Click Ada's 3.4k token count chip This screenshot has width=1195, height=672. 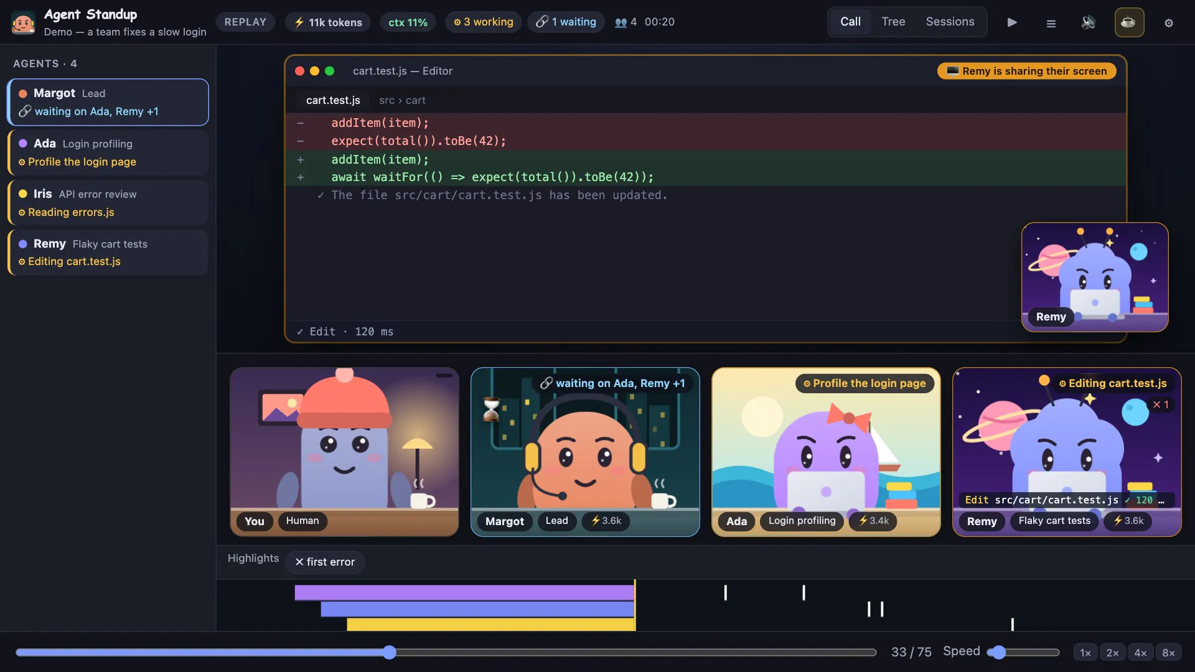(x=873, y=521)
